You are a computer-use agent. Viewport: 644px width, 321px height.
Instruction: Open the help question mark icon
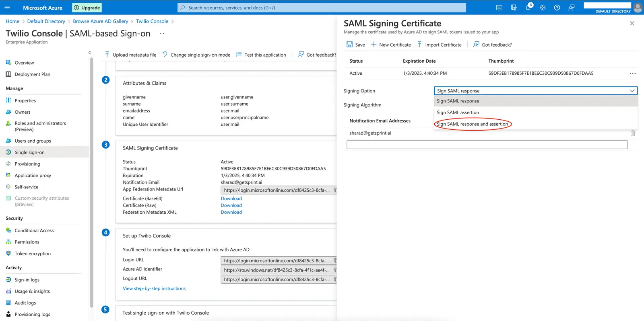tap(557, 8)
